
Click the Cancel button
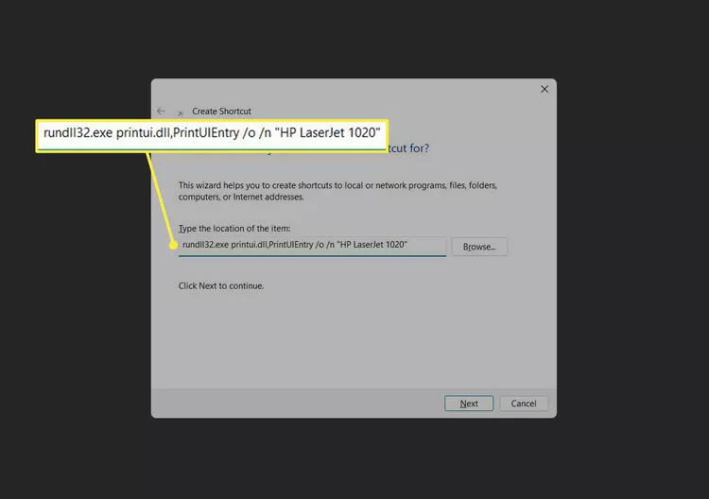pyautogui.click(x=524, y=404)
